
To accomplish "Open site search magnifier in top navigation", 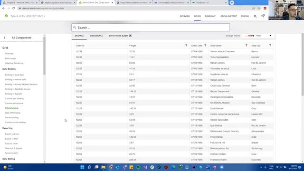I will coord(255,16).
